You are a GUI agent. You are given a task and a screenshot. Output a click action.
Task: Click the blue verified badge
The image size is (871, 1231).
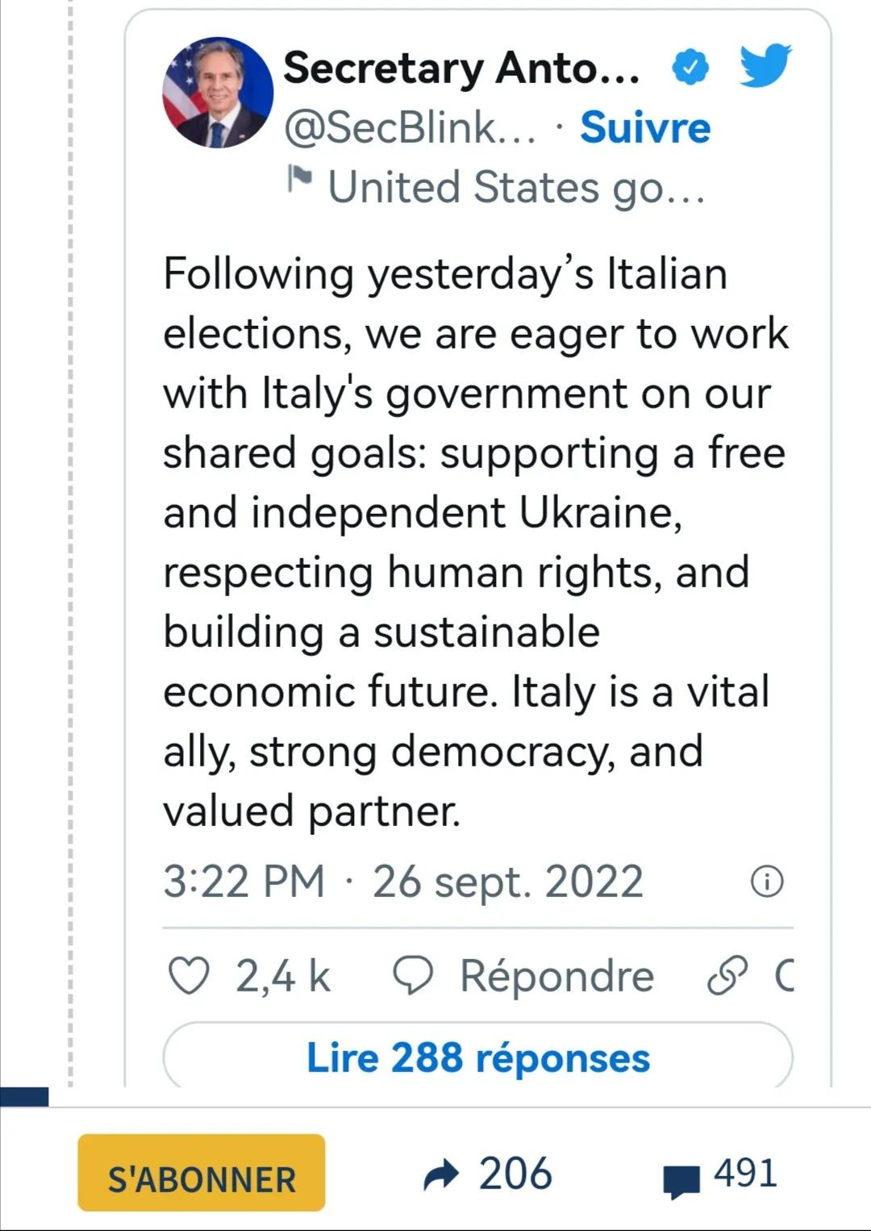(690, 68)
